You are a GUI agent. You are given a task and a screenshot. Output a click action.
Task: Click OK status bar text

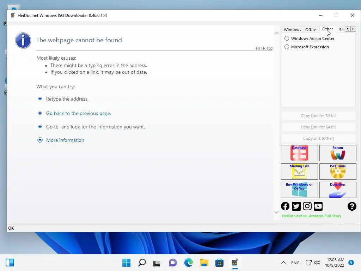pyautogui.click(x=11, y=228)
